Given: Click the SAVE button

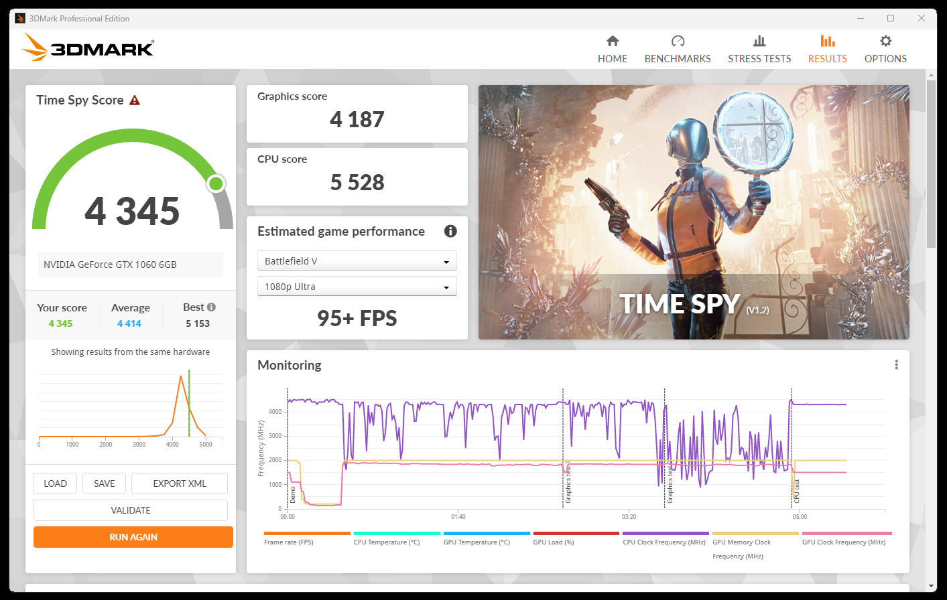Looking at the screenshot, I should pyautogui.click(x=105, y=483).
